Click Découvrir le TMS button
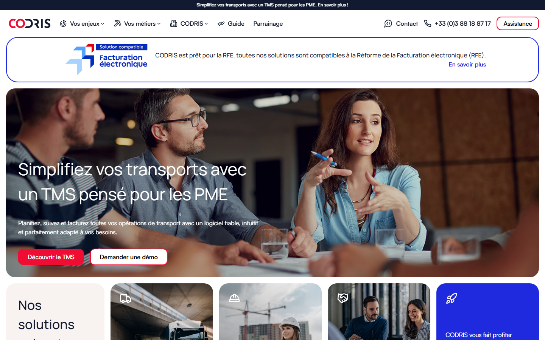This screenshot has width=545, height=340. [x=51, y=257]
